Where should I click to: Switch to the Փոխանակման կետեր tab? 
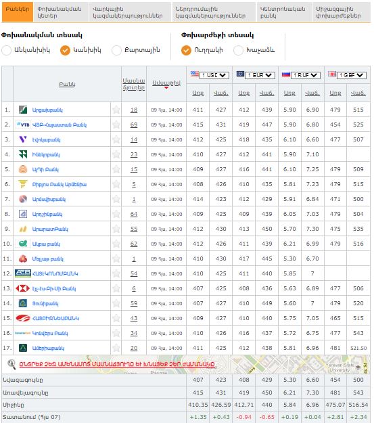(x=61, y=12)
